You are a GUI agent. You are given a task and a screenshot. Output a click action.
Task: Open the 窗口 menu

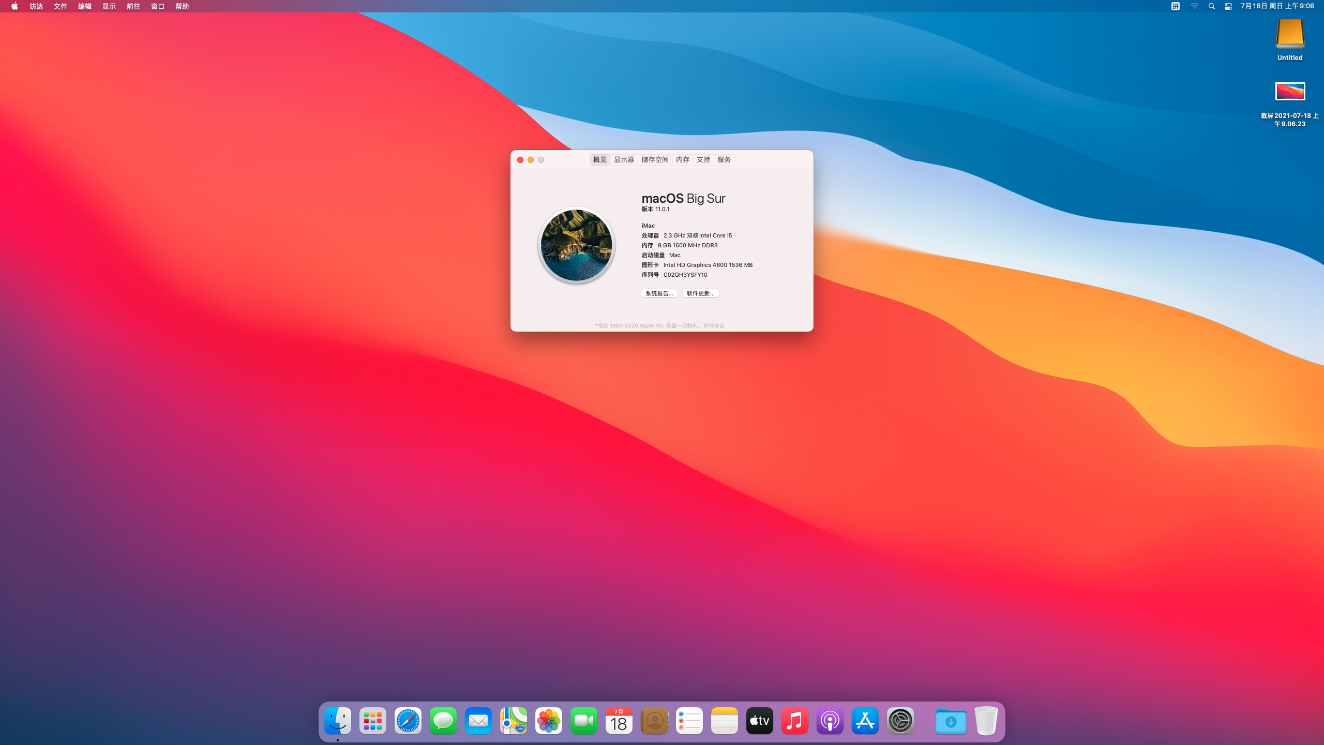[158, 6]
